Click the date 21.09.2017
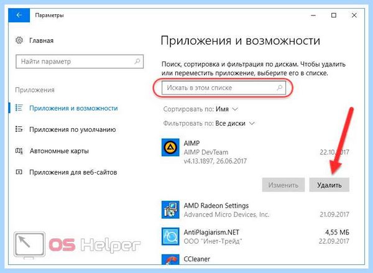 334,215
